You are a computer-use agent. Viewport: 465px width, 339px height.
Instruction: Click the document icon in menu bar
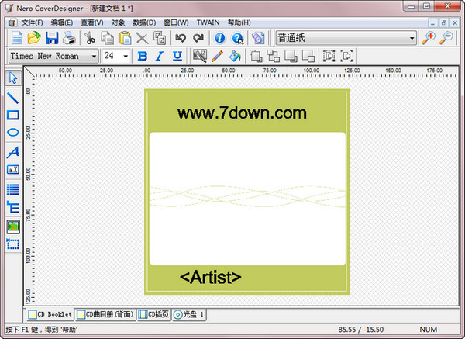tap(12, 22)
